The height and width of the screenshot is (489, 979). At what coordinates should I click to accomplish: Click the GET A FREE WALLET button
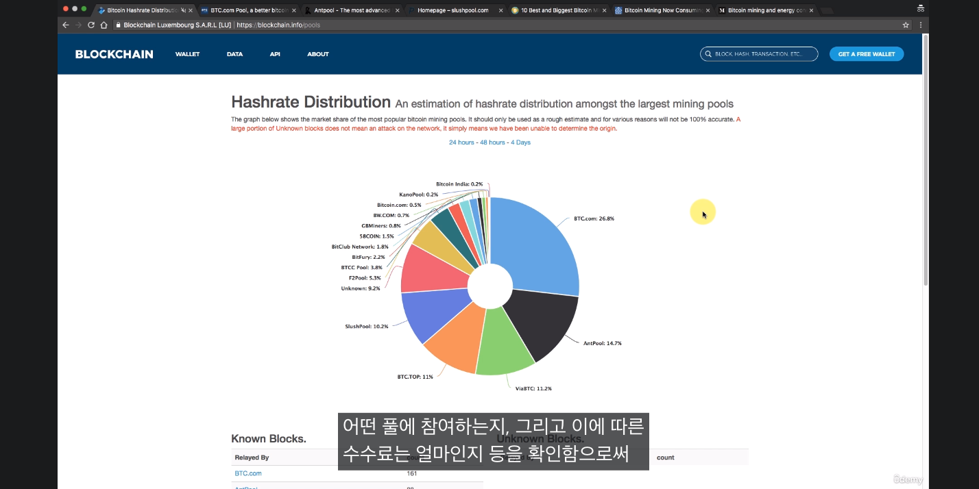(867, 54)
